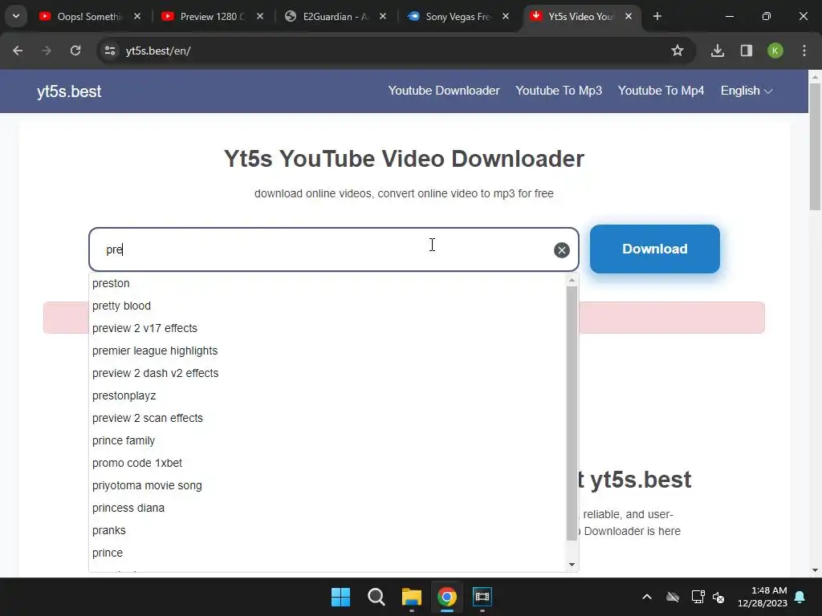The image size is (822, 616).
Task: Open site information icon in address bar
Action: coord(110,51)
